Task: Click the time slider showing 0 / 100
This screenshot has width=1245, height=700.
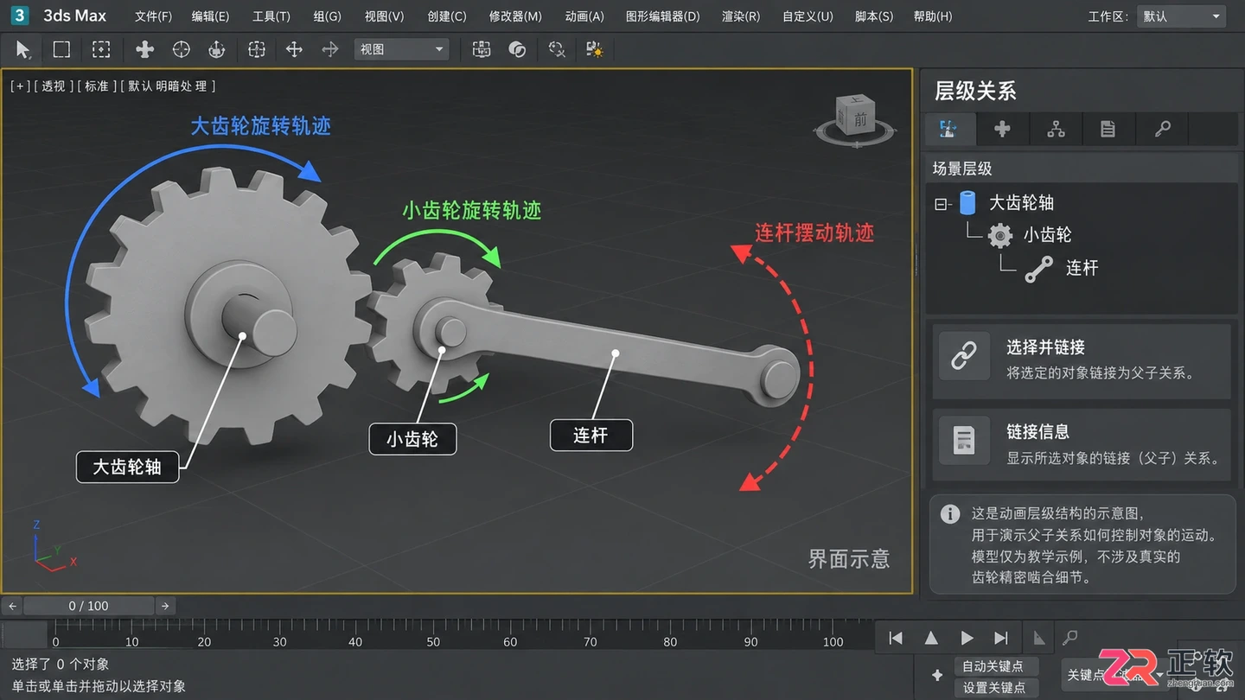Action: click(x=89, y=606)
